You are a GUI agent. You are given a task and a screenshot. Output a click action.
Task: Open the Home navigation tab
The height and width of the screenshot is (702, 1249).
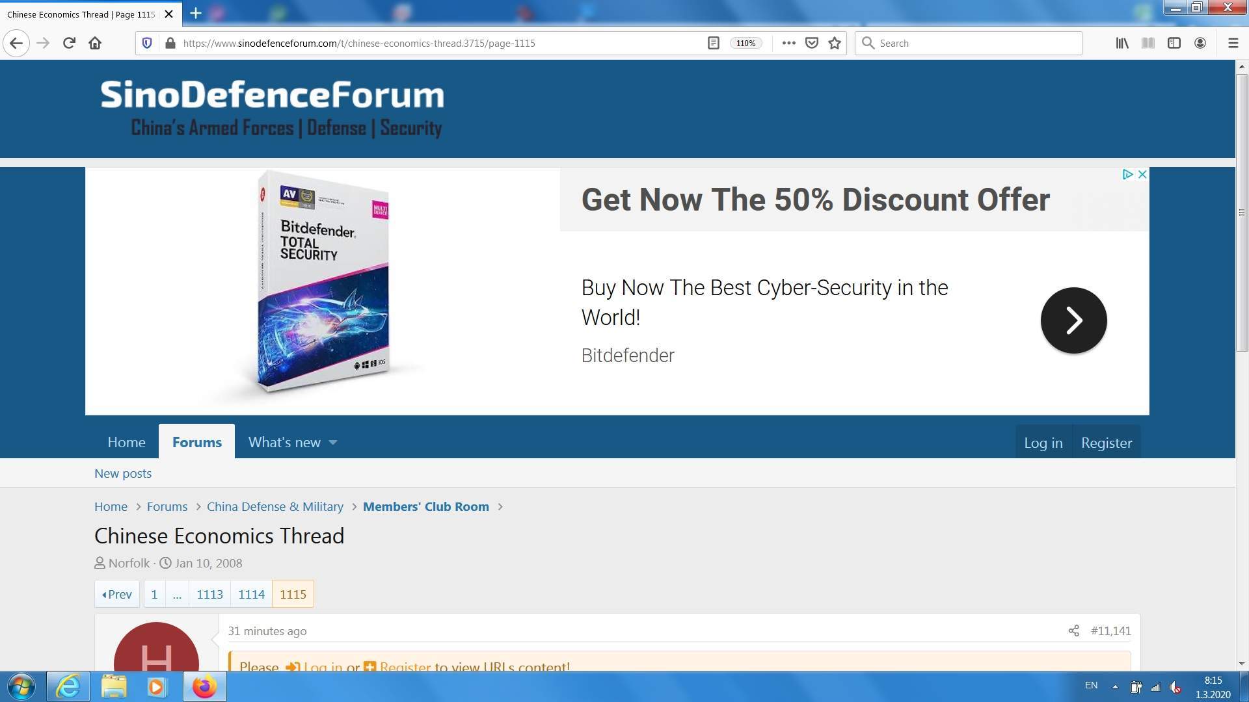coord(126,442)
